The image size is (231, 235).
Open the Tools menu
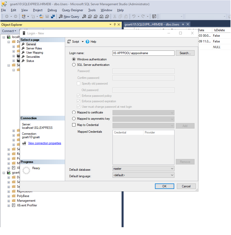(92, 10)
